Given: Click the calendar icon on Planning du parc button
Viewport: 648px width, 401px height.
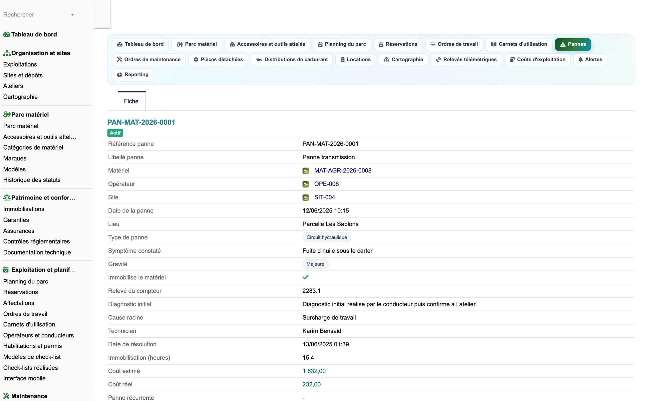Looking at the screenshot, I should click(x=320, y=44).
